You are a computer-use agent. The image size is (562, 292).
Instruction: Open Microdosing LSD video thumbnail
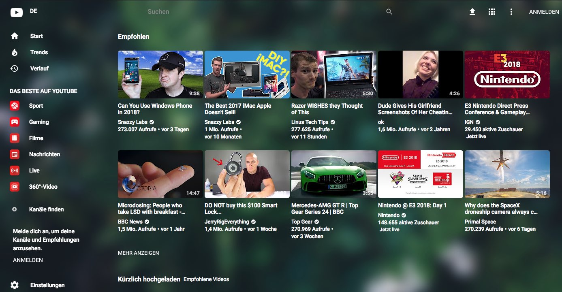pyautogui.click(x=160, y=174)
